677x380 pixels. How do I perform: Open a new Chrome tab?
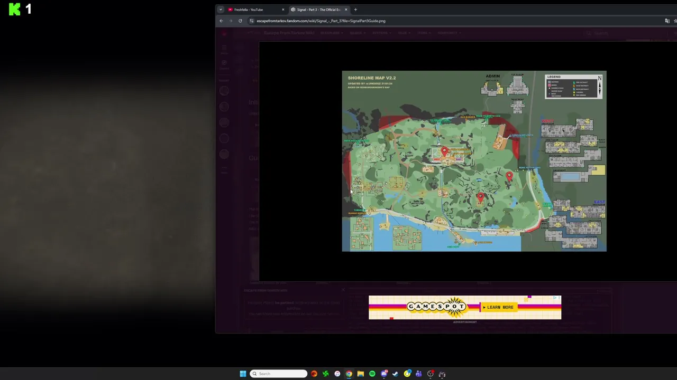tap(355, 9)
